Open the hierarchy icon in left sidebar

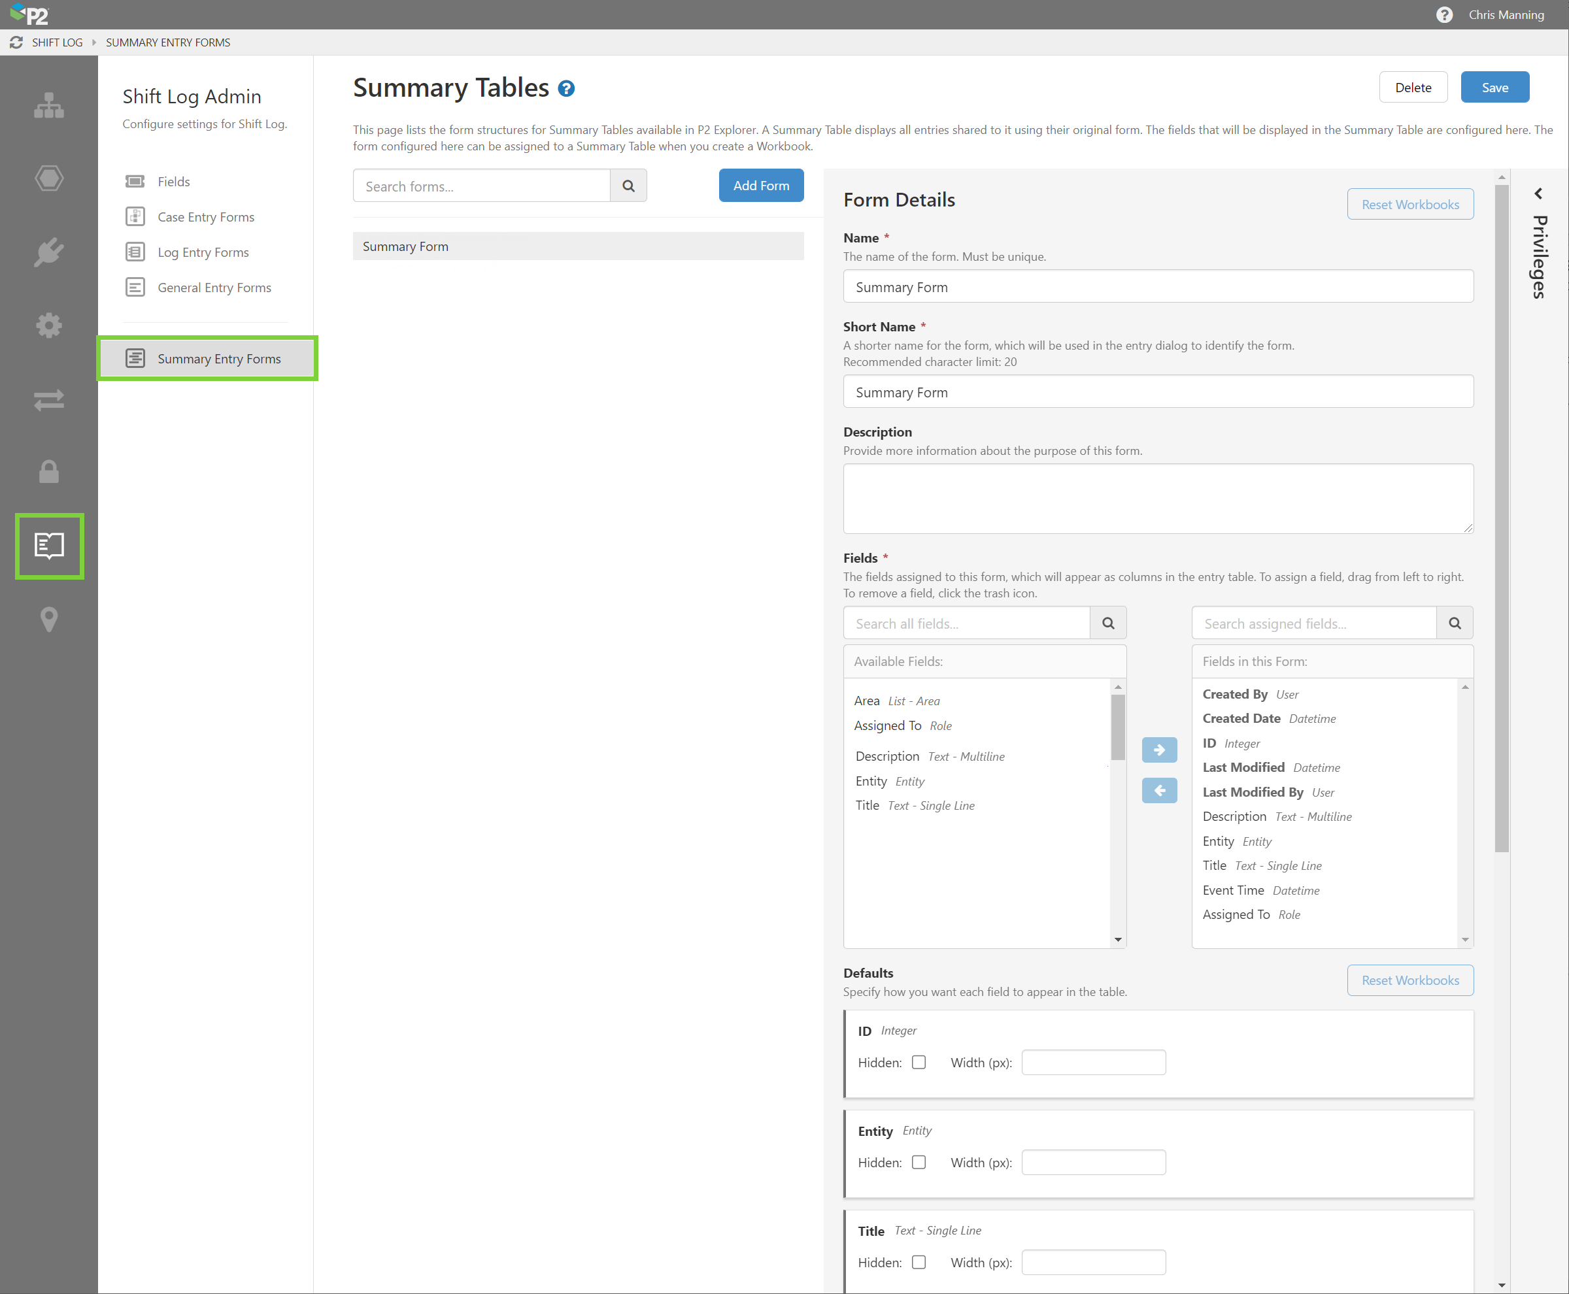[48, 106]
